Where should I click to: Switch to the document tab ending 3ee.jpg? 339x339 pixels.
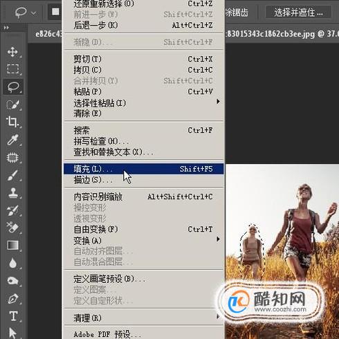(282, 34)
